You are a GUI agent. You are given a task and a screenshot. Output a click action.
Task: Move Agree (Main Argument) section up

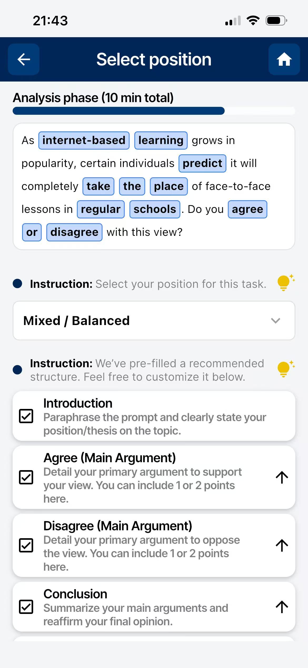tap(282, 478)
